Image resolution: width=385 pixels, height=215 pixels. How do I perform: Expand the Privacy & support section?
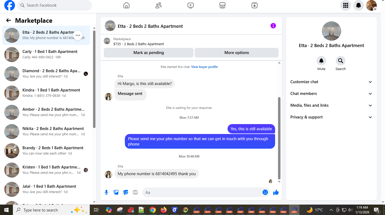331,117
